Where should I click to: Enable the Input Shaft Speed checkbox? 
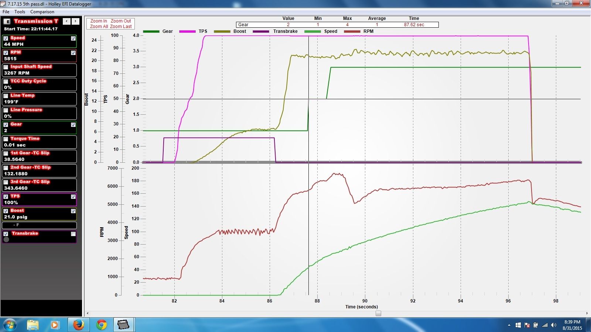6,67
